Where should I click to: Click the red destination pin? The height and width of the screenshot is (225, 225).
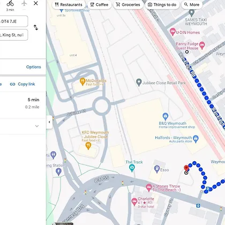point(186,169)
